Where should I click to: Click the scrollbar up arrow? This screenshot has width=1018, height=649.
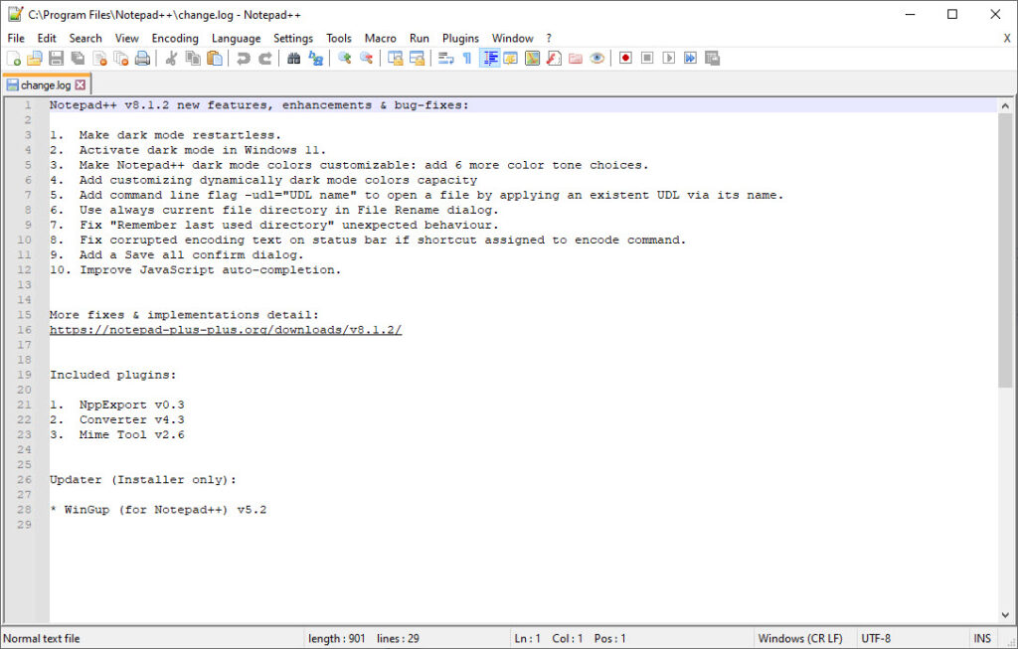[1005, 105]
